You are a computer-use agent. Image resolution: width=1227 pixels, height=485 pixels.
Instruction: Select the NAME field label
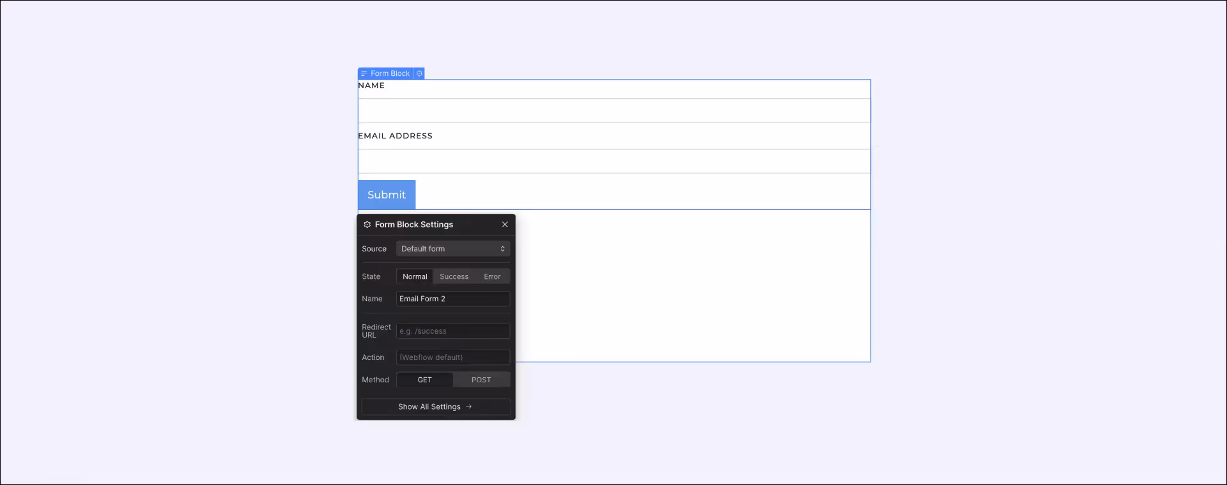point(371,86)
